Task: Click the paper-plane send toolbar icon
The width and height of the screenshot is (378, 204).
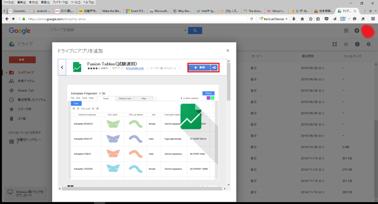Action: [334, 19]
